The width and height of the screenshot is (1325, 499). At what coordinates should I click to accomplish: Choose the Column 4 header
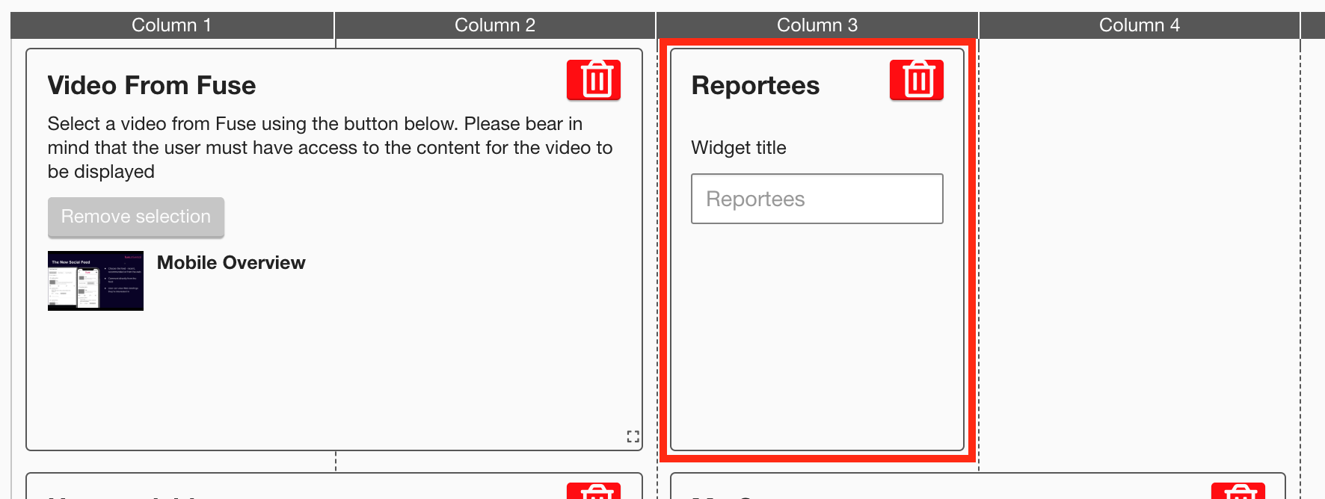pos(1139,25)
